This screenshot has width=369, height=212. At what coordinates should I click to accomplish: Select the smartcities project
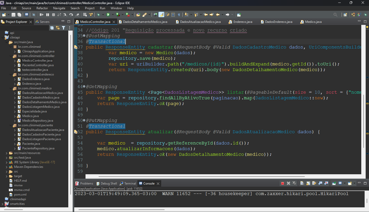click(17, 204)
